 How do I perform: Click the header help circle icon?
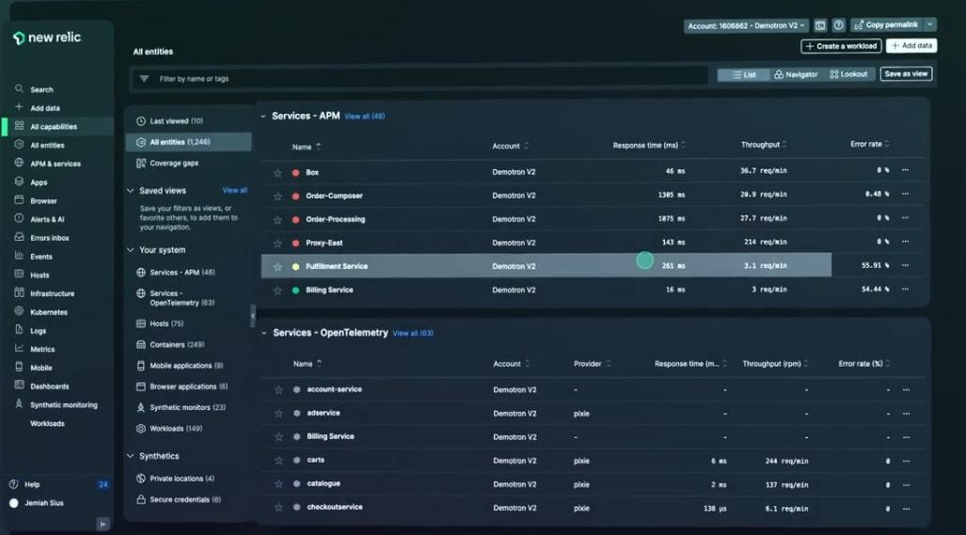point(838,25)
